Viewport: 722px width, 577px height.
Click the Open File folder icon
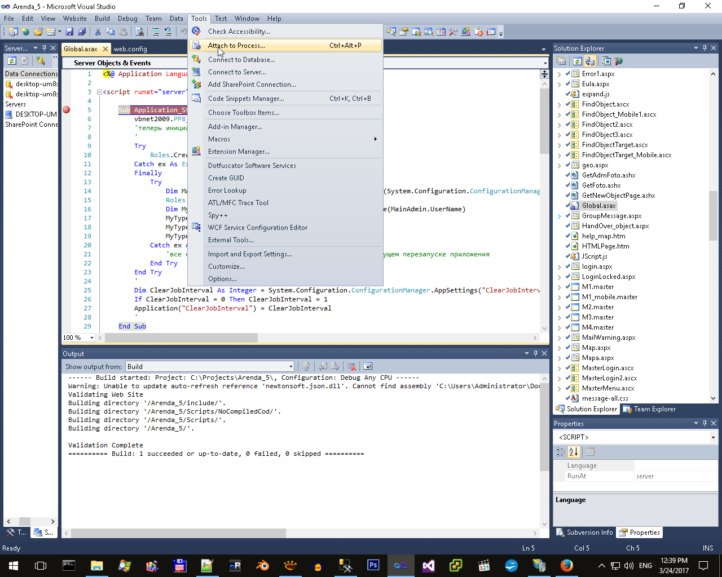coord(38,32)
